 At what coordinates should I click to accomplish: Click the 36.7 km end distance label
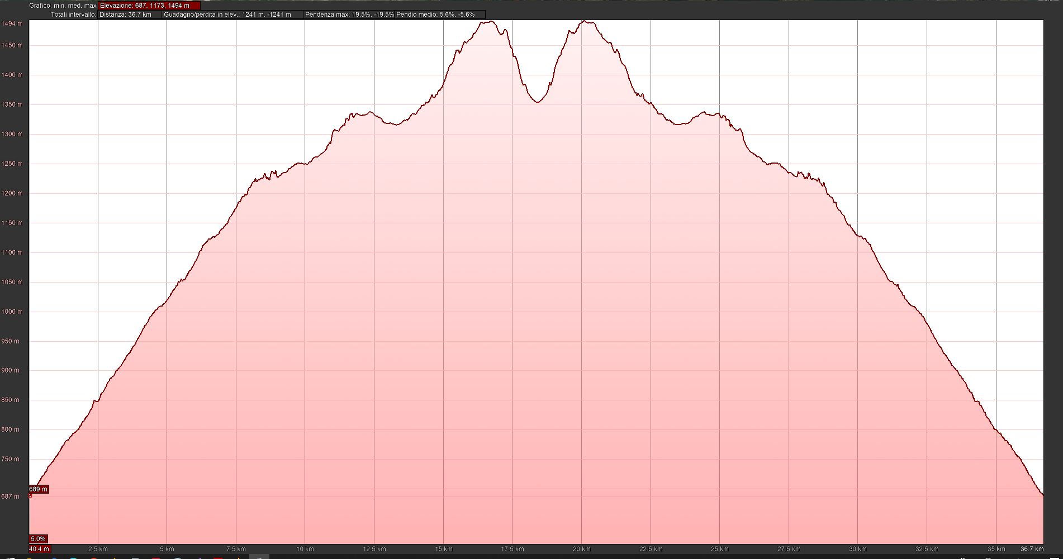click(x=1032, y=549)
